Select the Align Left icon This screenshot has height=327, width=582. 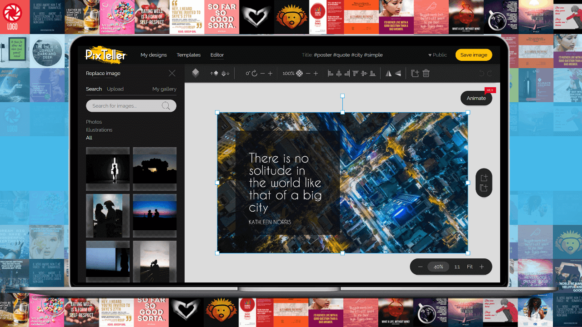[x=330, y=73]
